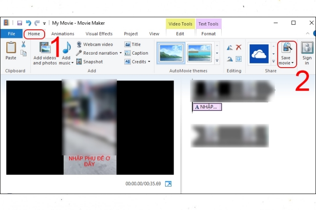Image resolution: width=316 pixels, height=210 pixels.
Task: Open the Save movie dropdown arrow
Action: [x=292, y=63]
